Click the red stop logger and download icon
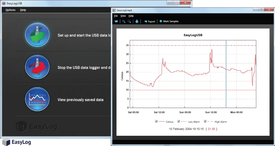Viewport: 275px width, 146px height. click(x=37, y=67)
